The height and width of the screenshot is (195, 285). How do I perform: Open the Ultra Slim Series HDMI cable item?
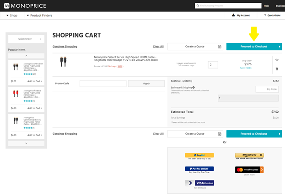[33, 67]
